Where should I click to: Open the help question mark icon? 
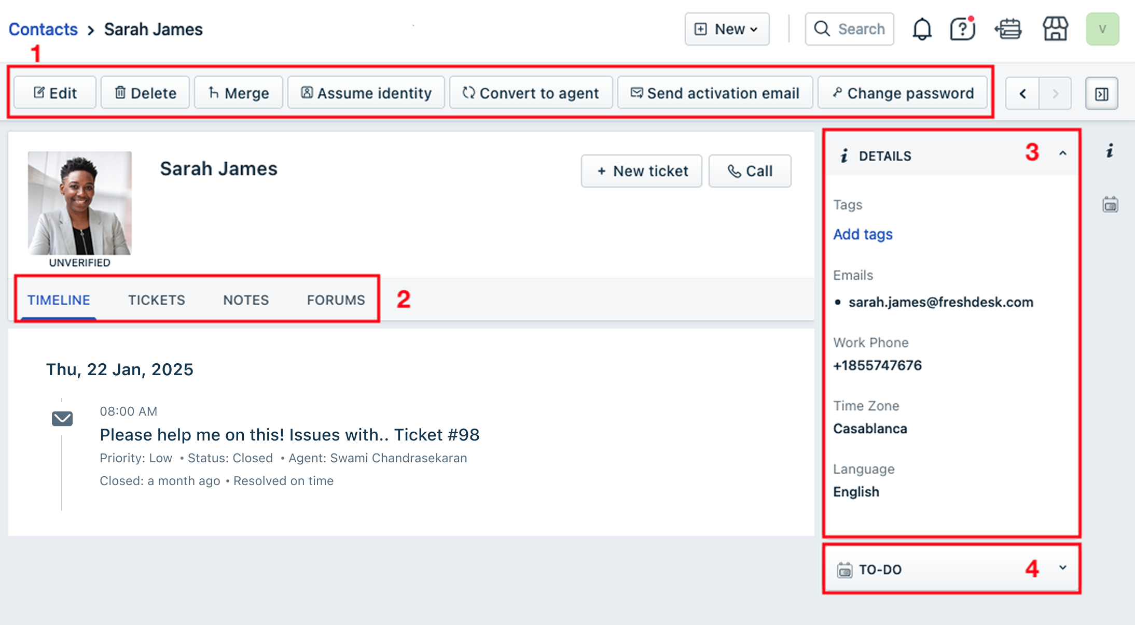coord(962,29)
